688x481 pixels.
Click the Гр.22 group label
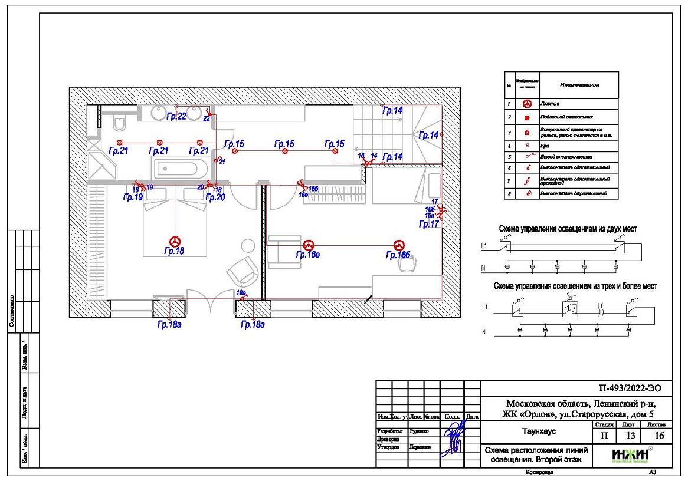click(176, 117)
